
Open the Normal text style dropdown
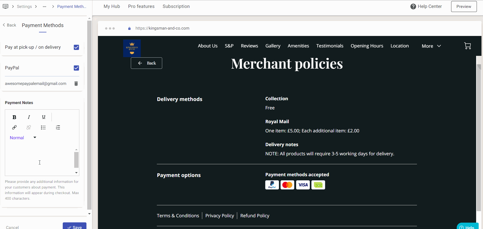coord(23,138)
